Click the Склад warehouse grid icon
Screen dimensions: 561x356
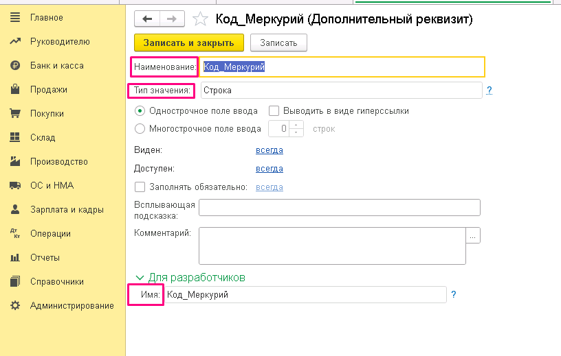click(15, 137)
